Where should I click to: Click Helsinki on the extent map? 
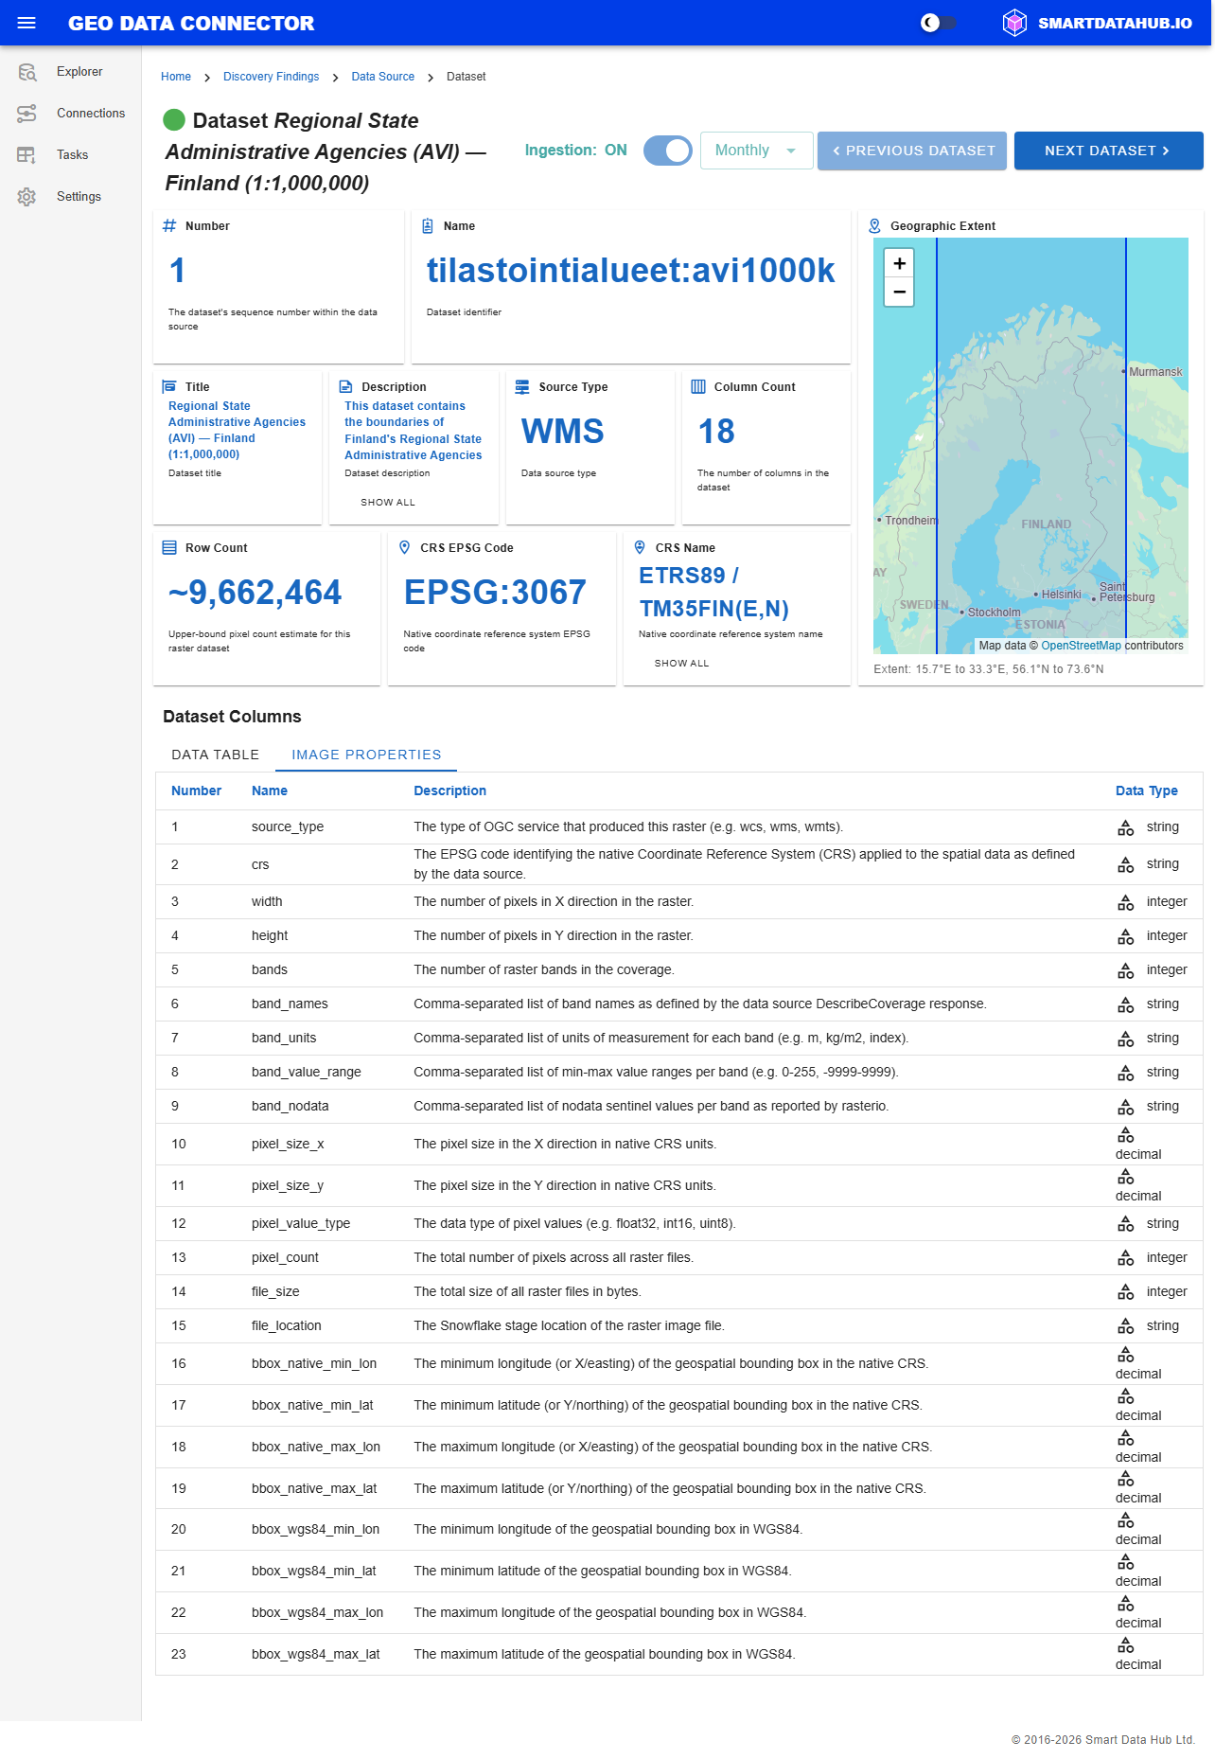point(1061,595)
